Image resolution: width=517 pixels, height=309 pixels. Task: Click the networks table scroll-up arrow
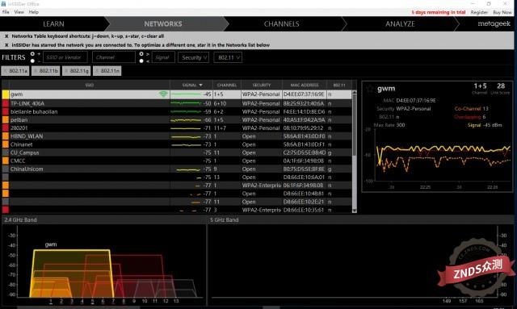point(355,93)
